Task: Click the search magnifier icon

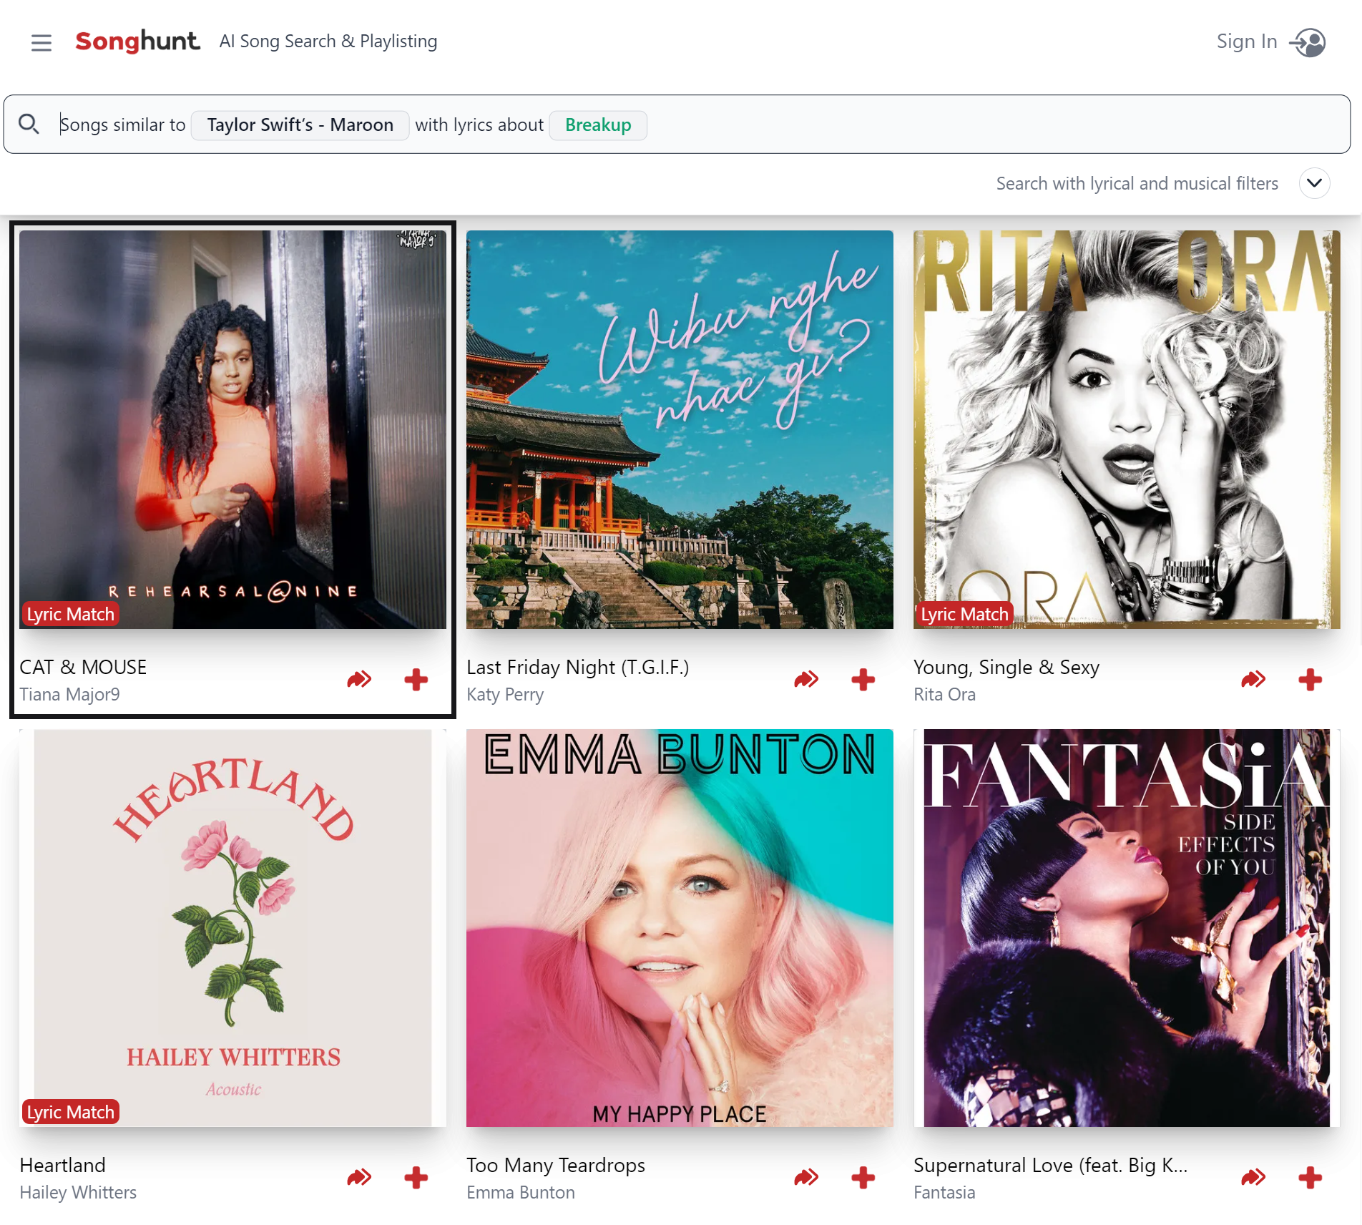Action: coord(29,125)
